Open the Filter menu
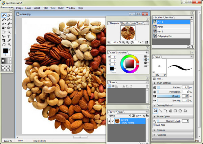 click(45, 7)
